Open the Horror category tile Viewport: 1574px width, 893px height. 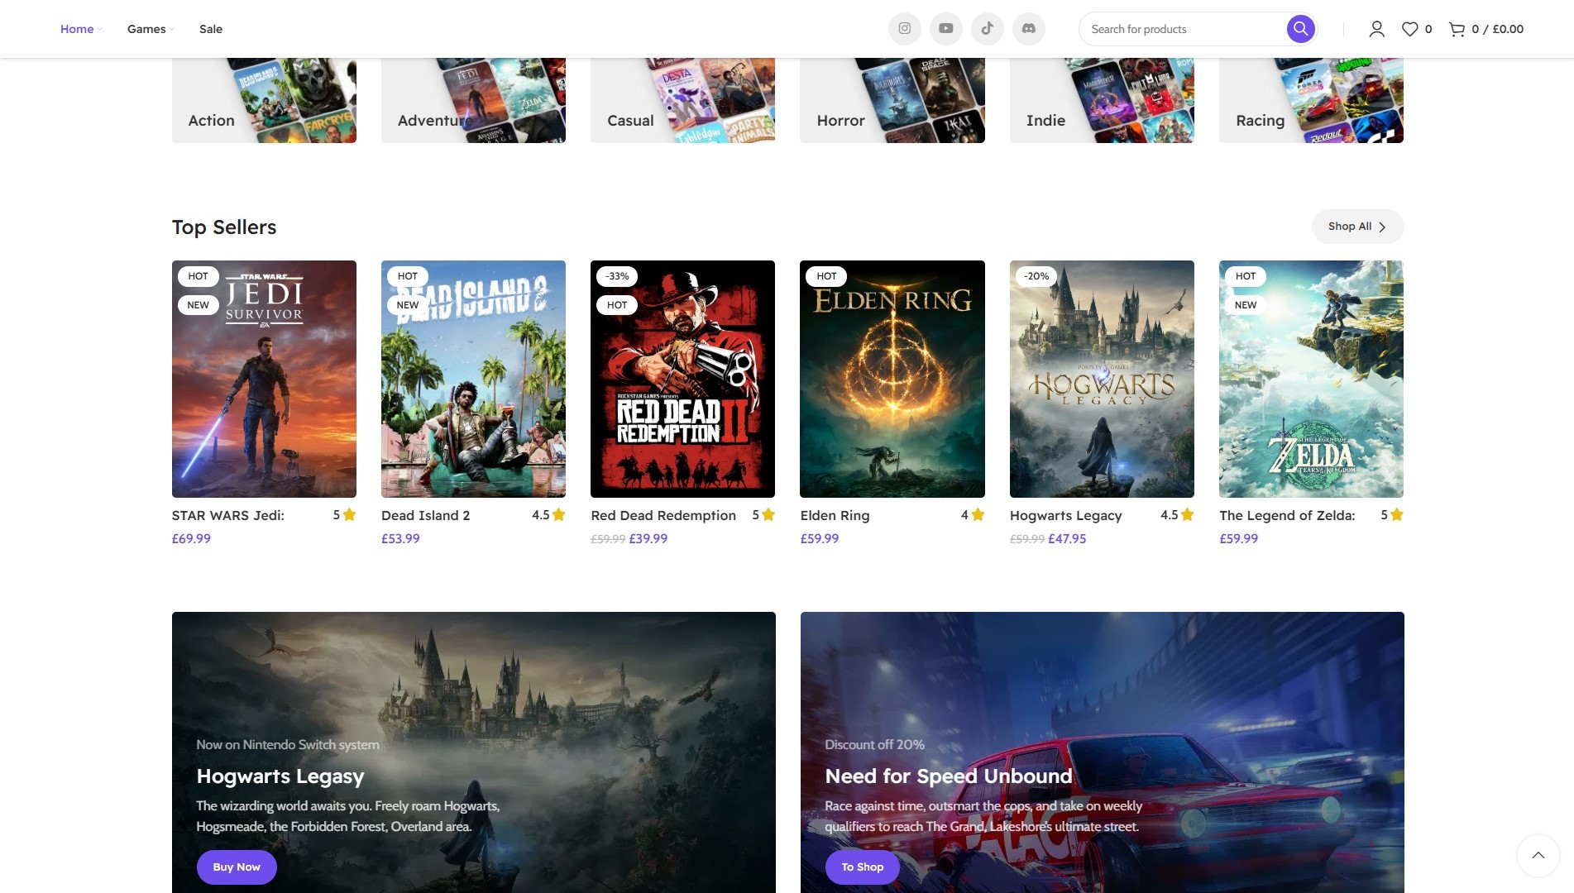point(892,101)
